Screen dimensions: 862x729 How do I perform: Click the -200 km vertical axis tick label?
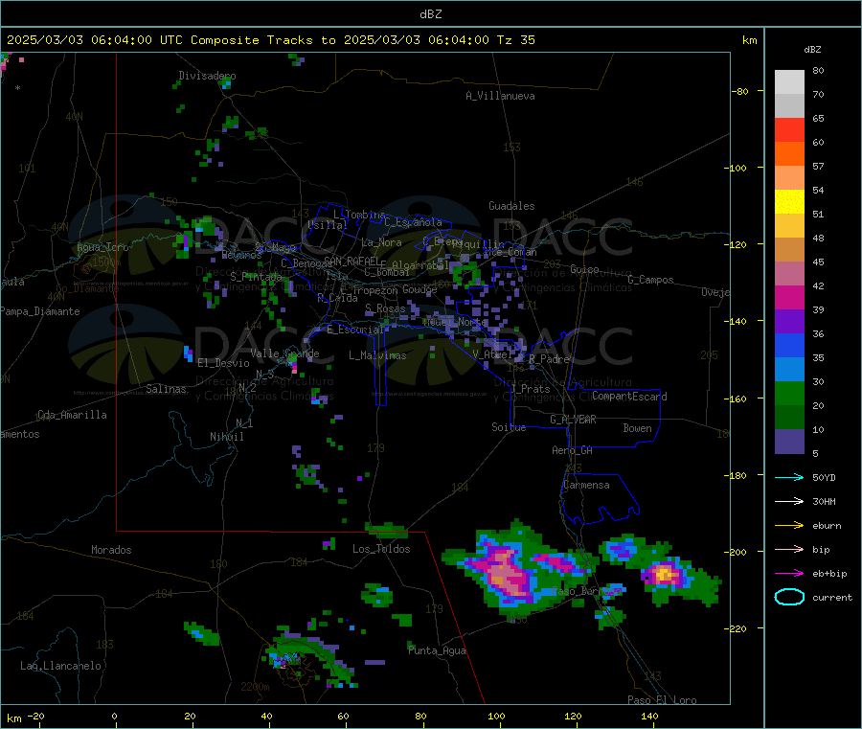point(737,552)
